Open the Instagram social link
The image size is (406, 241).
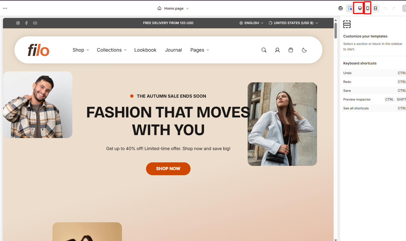pos(18,23)
